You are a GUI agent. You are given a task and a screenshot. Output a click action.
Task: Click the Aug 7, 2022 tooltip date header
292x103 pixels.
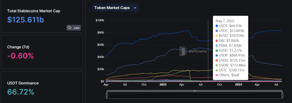tap(225, 21)
